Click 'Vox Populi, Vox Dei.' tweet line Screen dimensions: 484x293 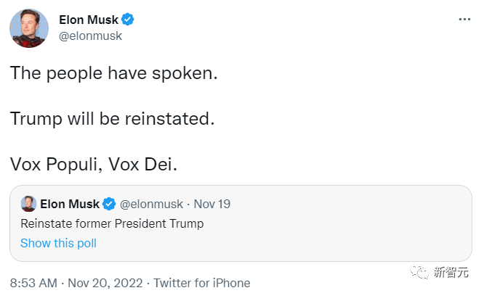(93, 164)
